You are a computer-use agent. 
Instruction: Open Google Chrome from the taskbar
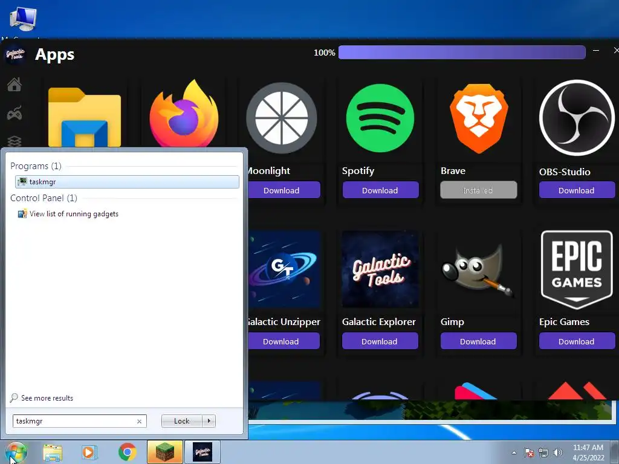[127, 452]
